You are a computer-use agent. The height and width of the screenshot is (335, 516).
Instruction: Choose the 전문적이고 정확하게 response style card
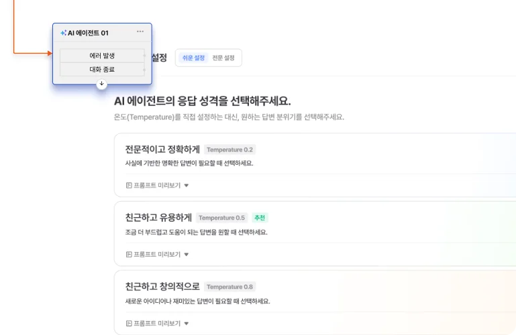point(315,165)
